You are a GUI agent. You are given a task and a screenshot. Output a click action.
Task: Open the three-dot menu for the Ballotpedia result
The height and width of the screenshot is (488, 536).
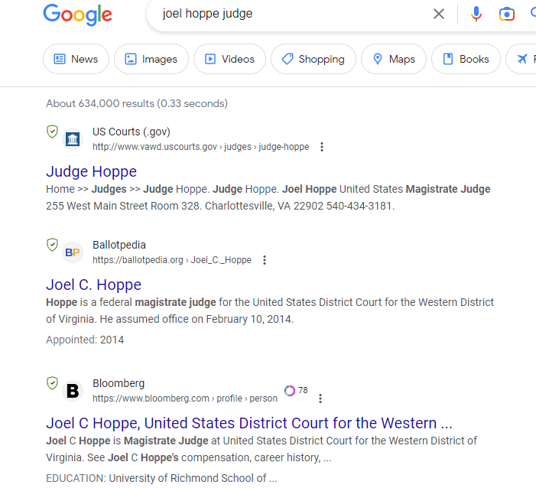[x=265, y=260]
